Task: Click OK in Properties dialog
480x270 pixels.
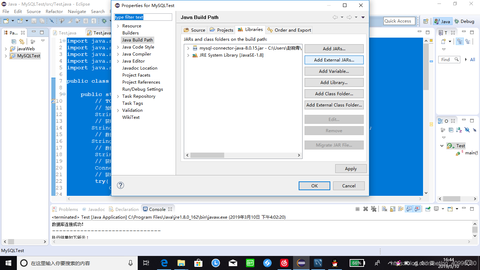Action: (x=314, y=186)
